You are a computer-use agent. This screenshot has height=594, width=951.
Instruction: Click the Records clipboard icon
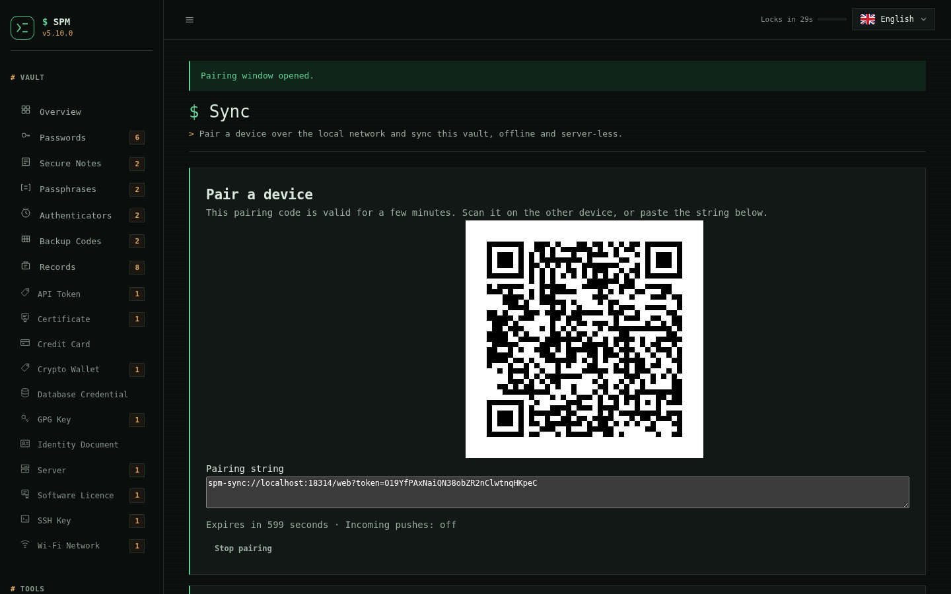(26, 265)
